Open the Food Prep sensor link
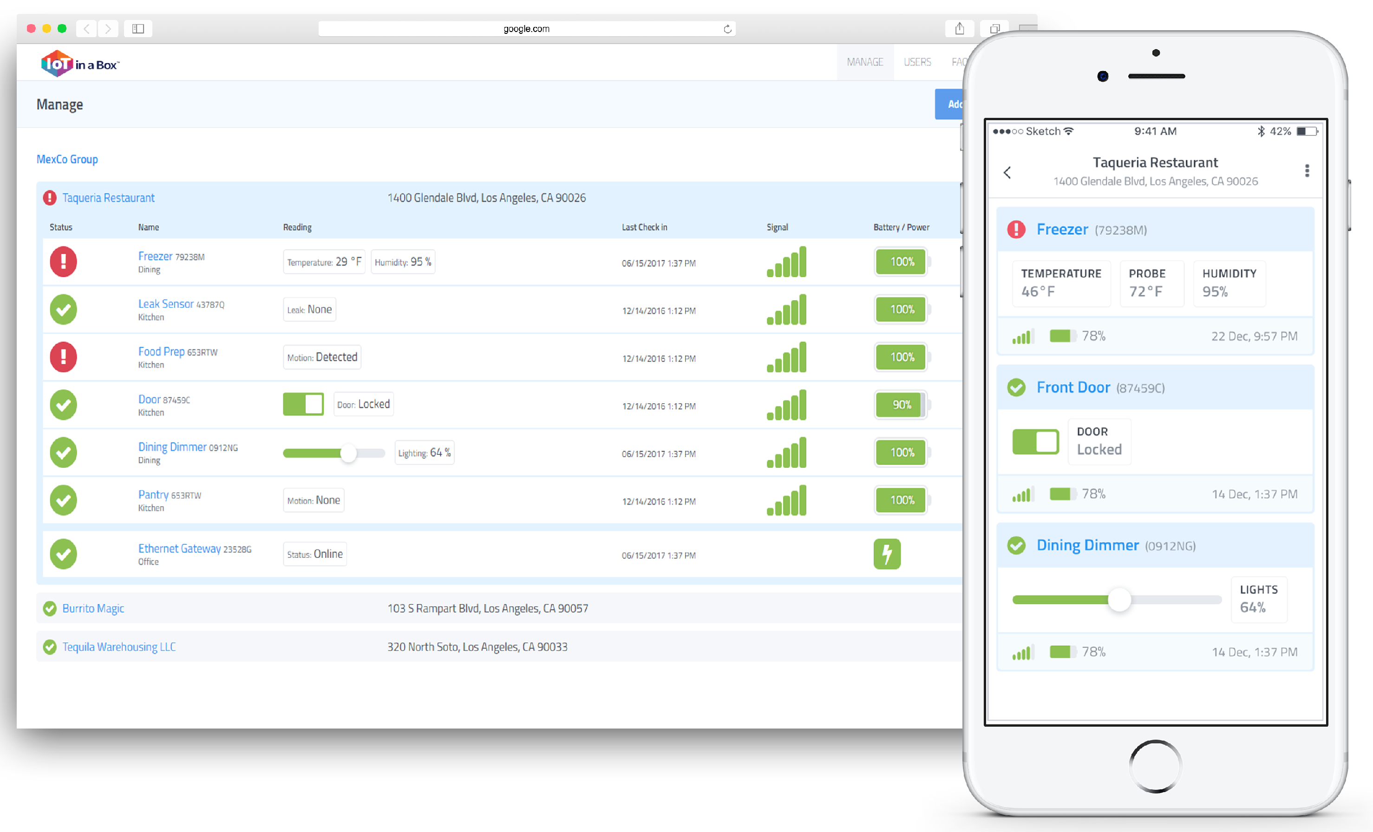1373x832 pixels. [161, 352]
